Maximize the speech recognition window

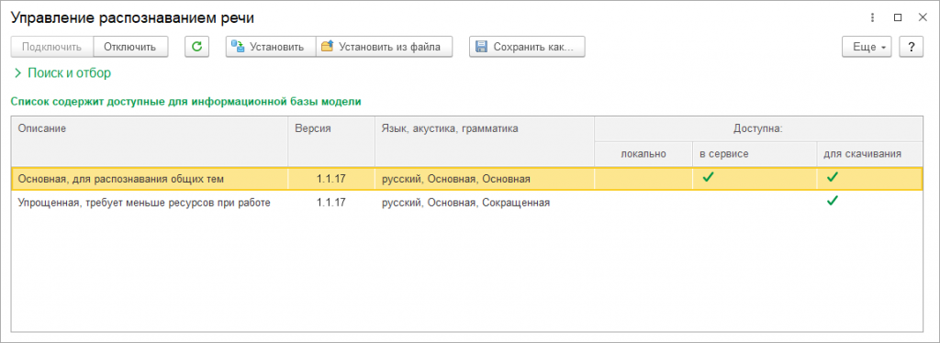click(x=898, y=17)
